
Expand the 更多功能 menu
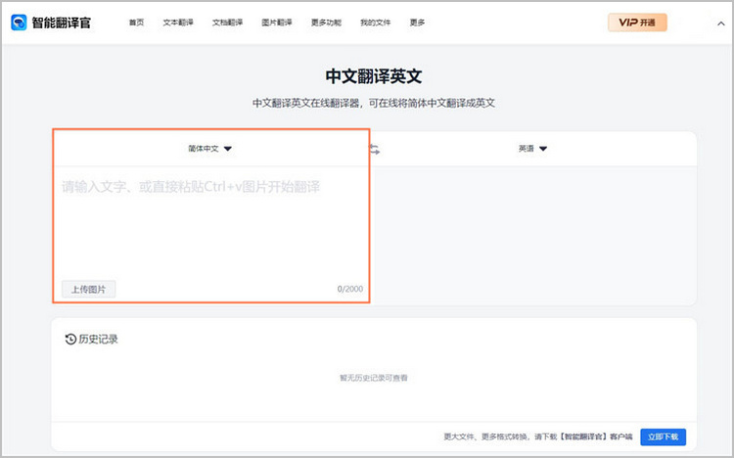point(326,23)
